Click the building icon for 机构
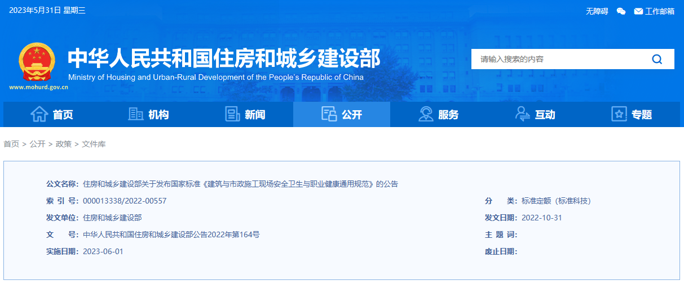The width and height of the screenshot is (684, 289). coord(136,114)
